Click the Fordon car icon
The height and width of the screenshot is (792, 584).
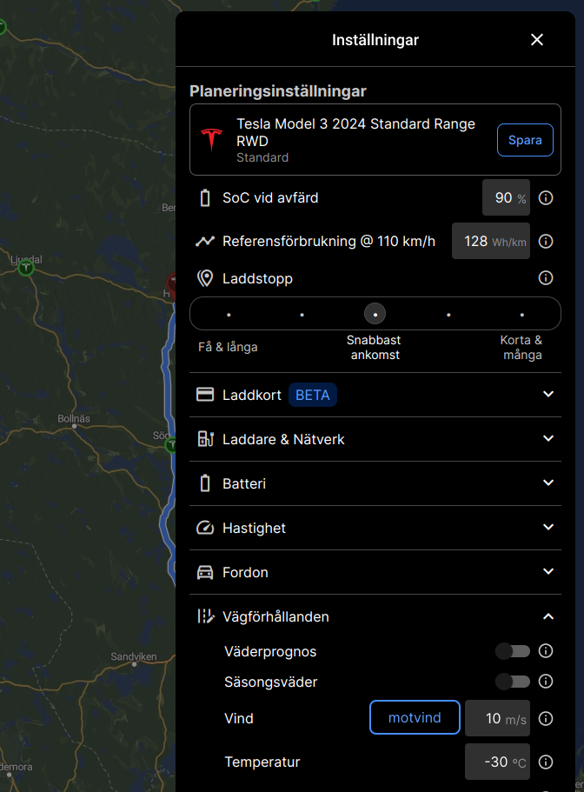[205, 572]
